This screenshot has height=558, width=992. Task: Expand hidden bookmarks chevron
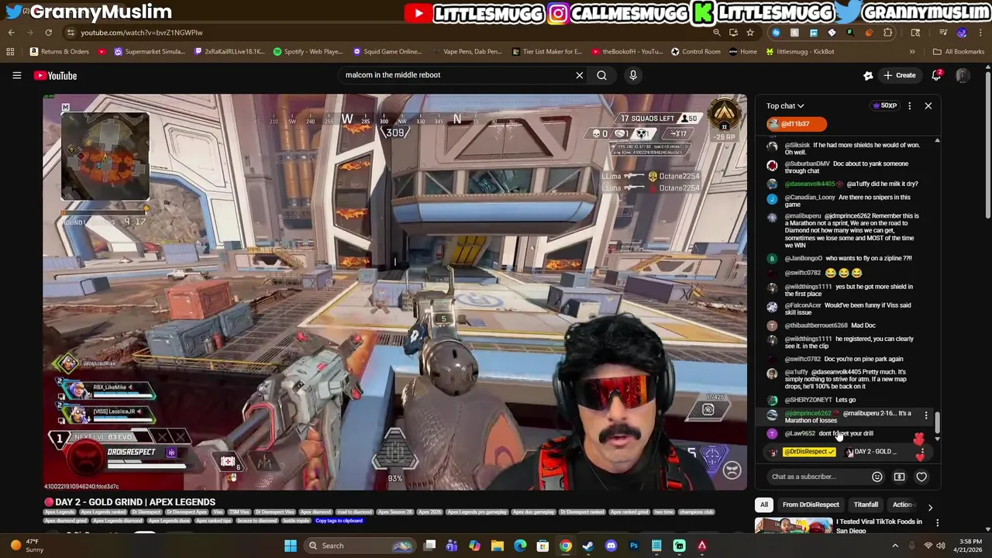pos(911,52)
